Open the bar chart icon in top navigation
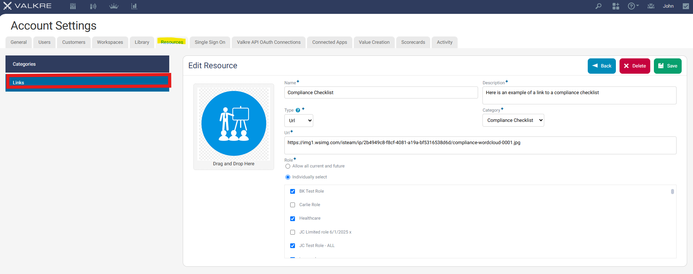 (x=134, y=6)
